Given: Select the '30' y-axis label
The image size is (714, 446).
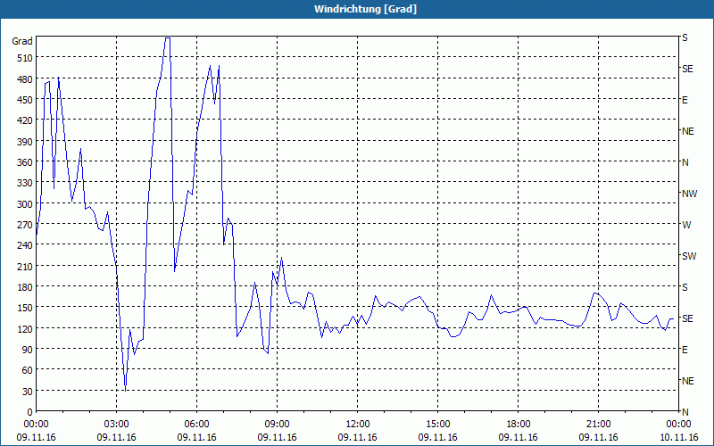Looking at the screenshot, I should (x=28, y=391).
